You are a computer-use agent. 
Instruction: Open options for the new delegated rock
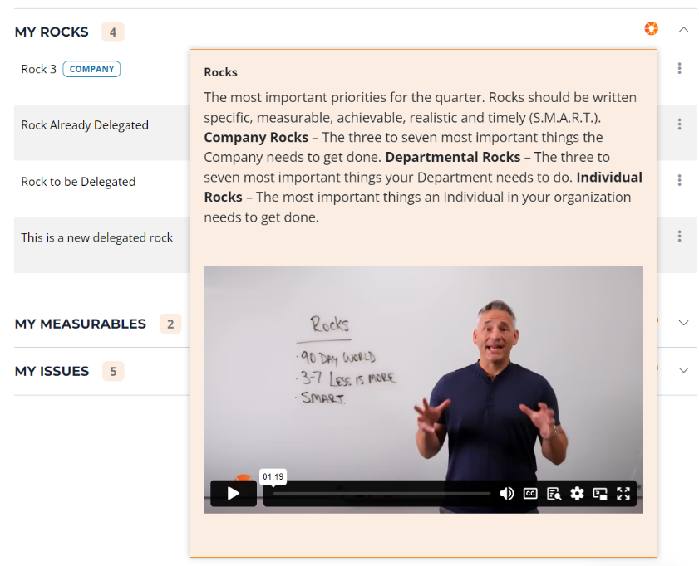(x=679, y=236)
